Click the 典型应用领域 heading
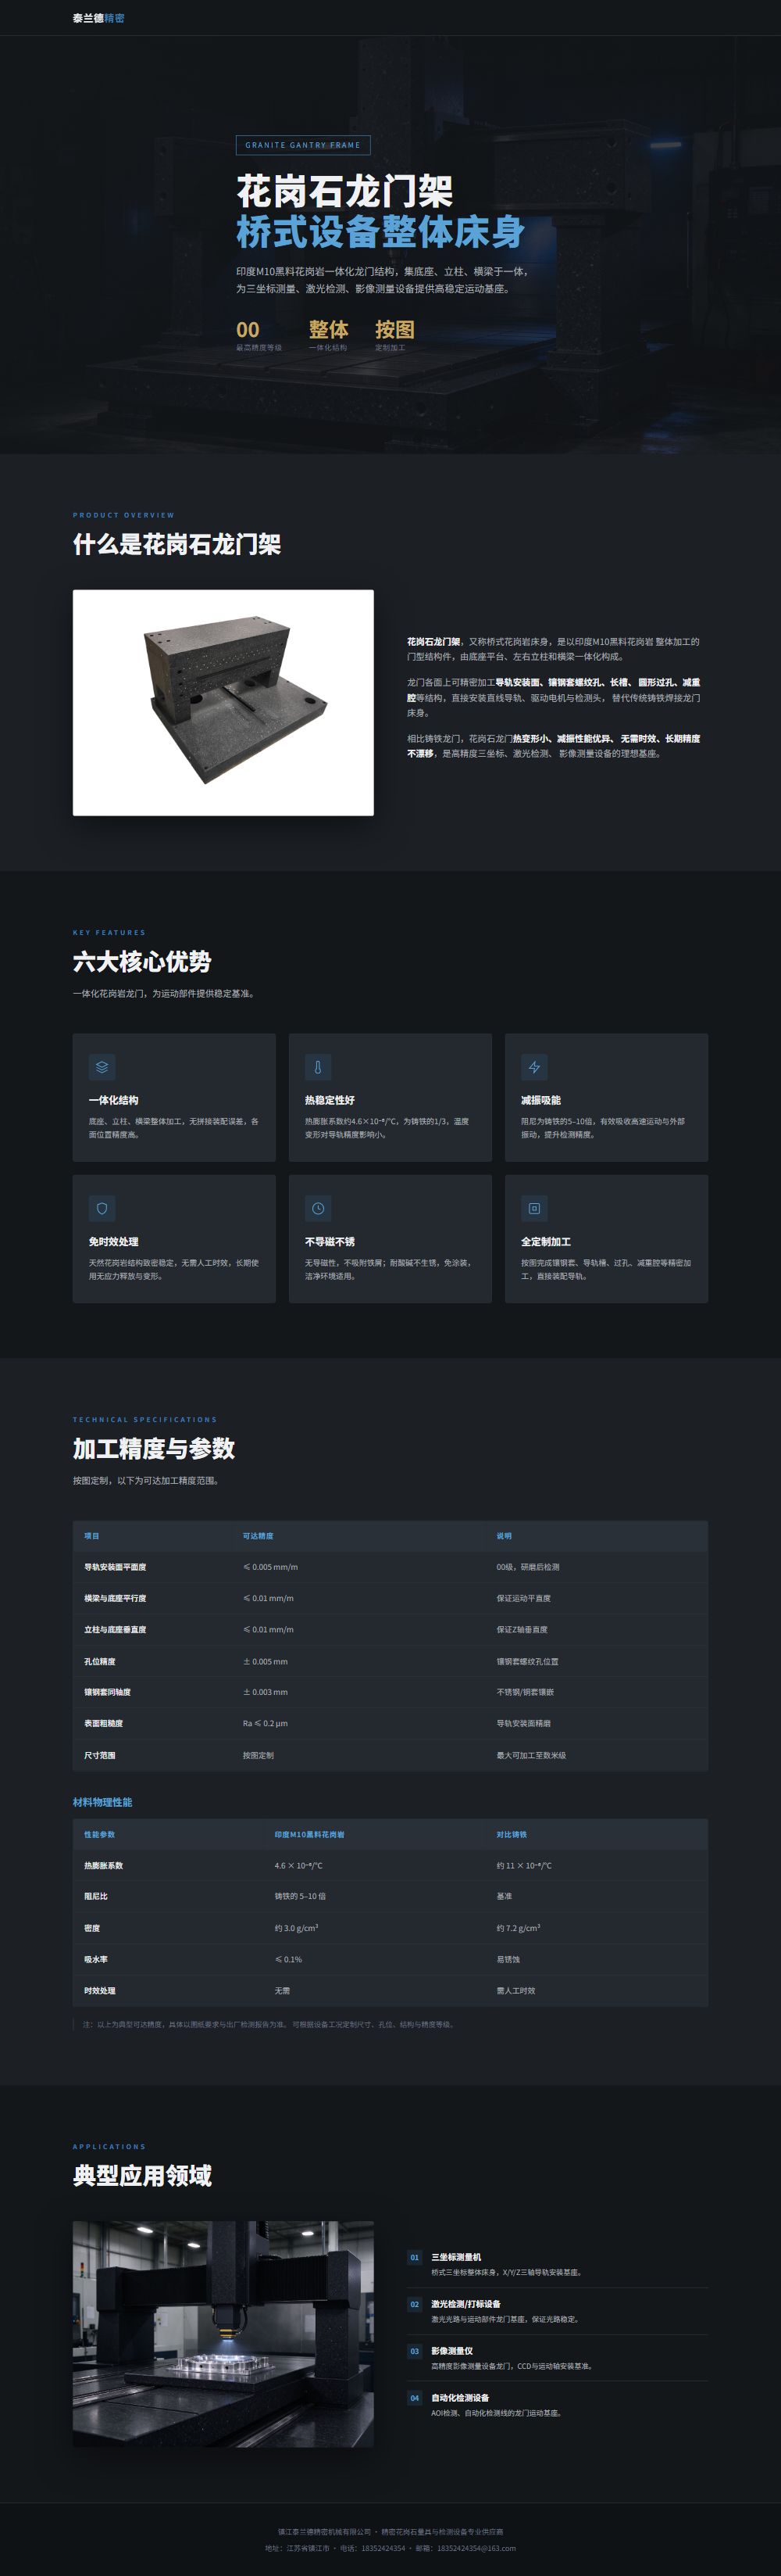 (x=142, y=2175)
